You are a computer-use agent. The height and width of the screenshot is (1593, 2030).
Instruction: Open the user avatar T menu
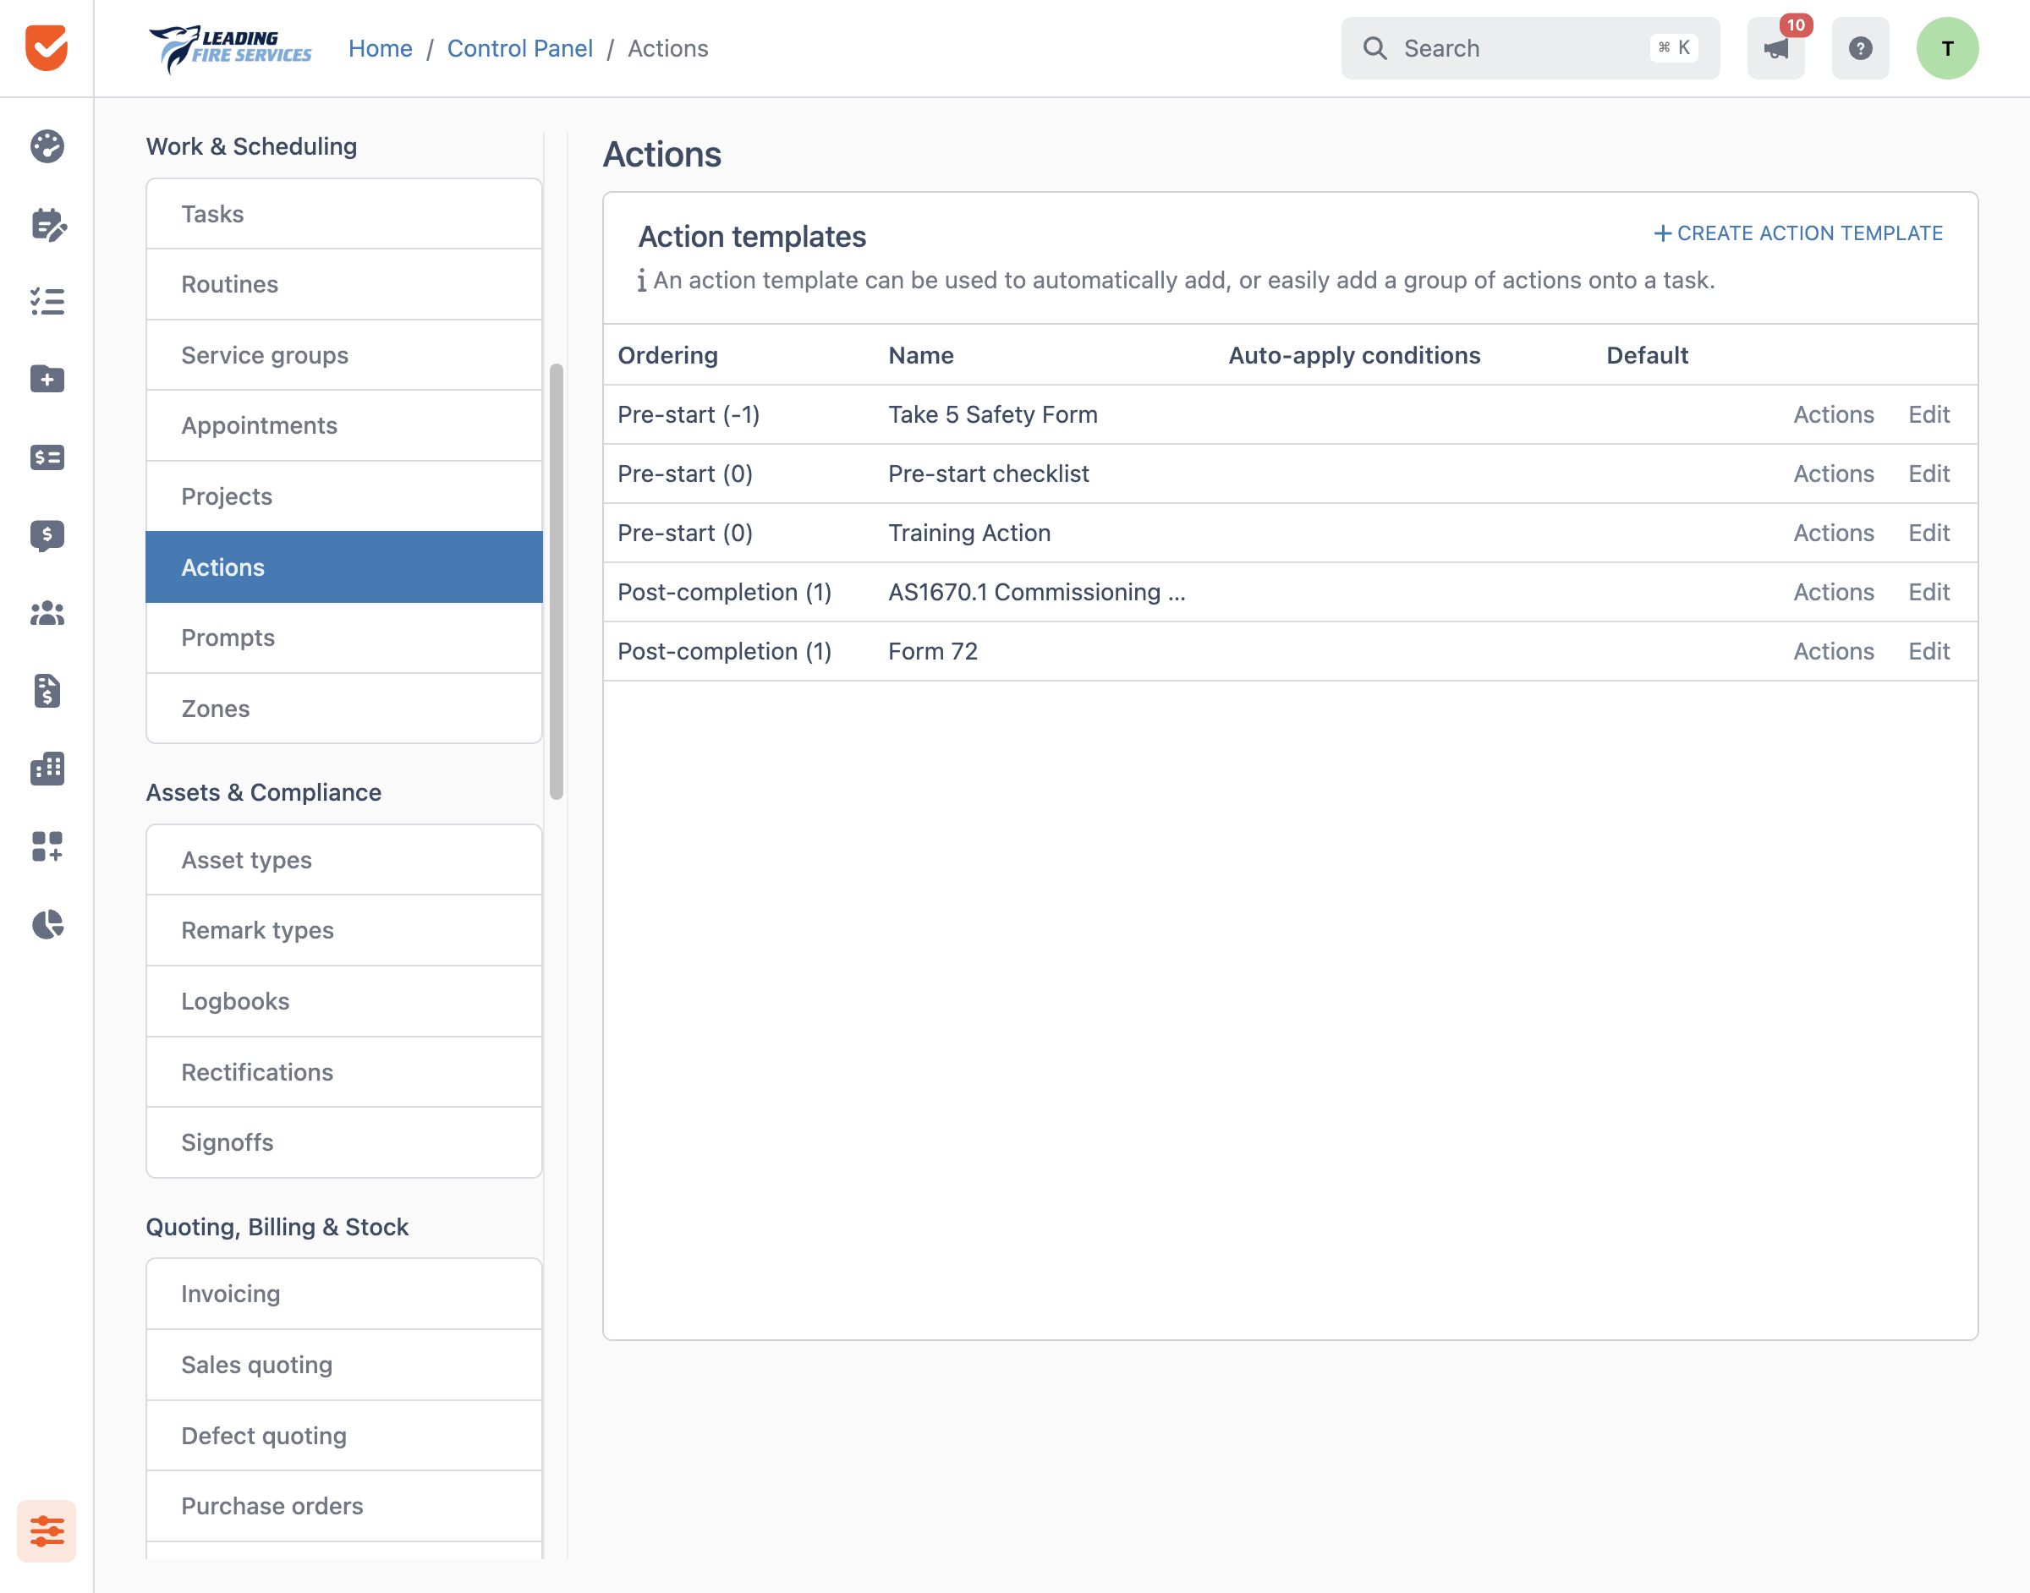coord(1947,48)
